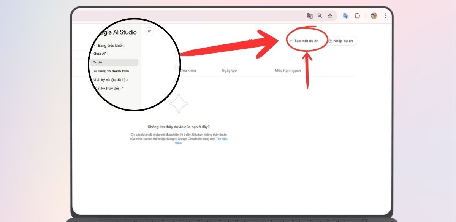Screen dimensions: 456x222
Task: Open the Extensions puzzle icon
Action: point(357,16)
